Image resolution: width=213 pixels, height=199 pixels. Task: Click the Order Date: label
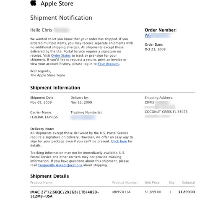point(154,45)
